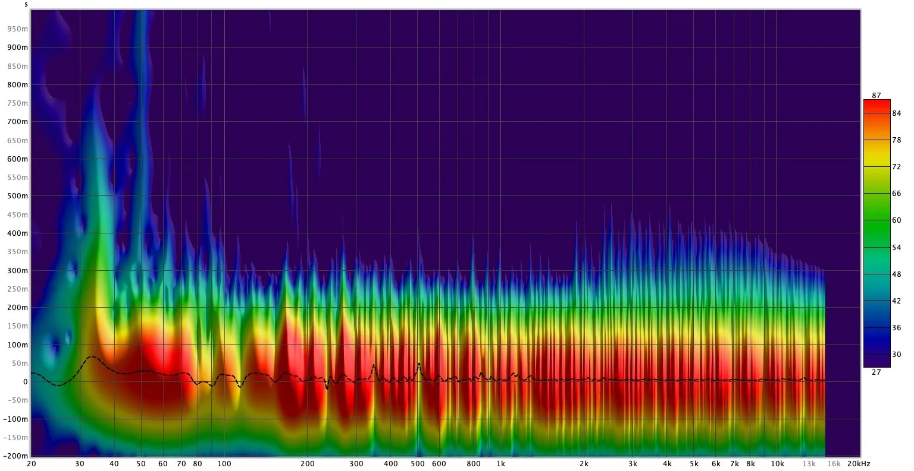
Task: Select the 48 level label on color legend
Action: 897,274
